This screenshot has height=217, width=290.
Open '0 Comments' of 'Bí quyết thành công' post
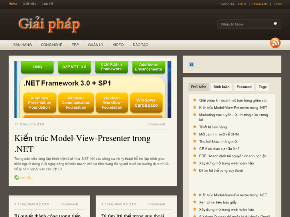coord(69,204)
